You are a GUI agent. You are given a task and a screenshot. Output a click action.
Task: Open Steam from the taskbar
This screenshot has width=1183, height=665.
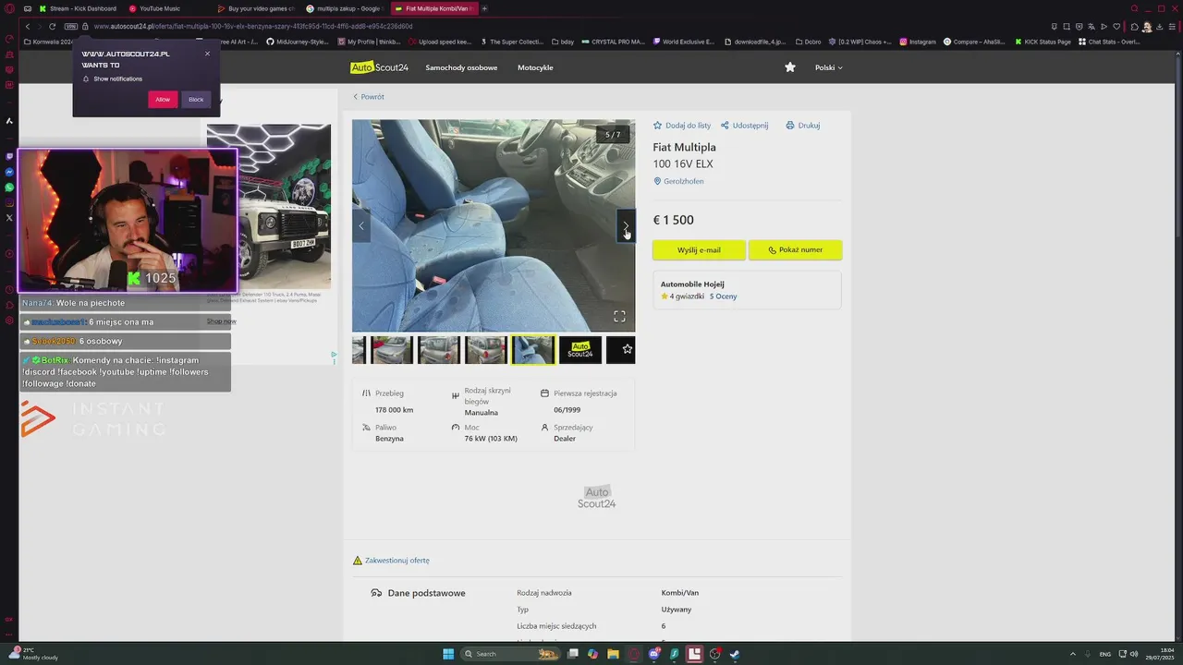point(735,654)
